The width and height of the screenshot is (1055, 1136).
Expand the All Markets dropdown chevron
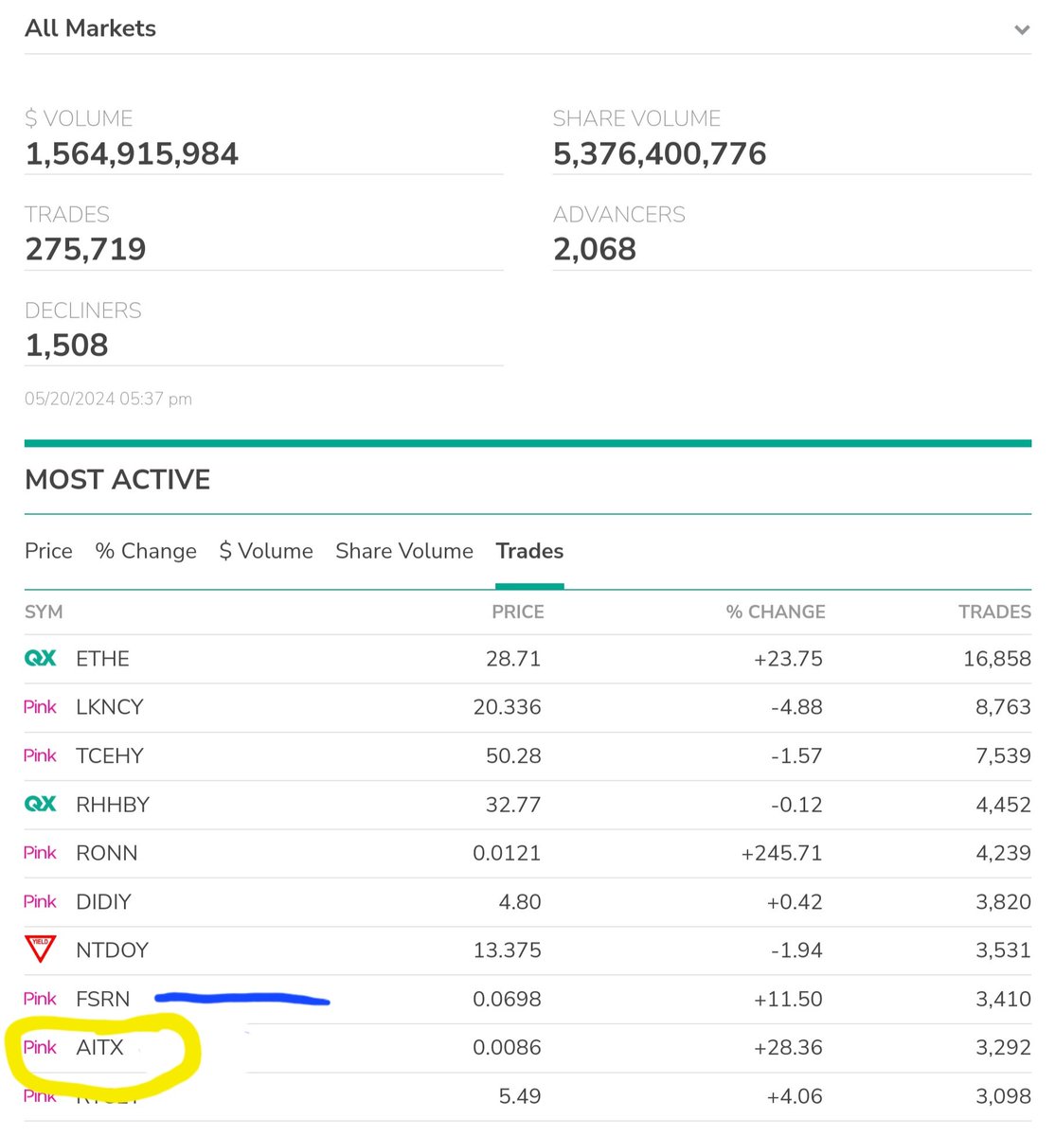click(x=1021, y=29)
